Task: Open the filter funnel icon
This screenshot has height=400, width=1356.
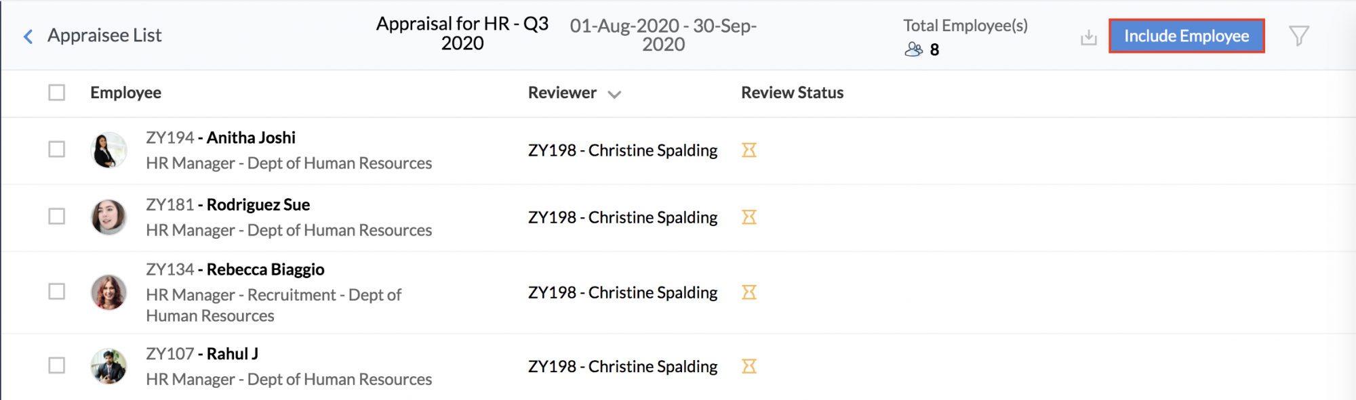Action: tap(1298, 36)
